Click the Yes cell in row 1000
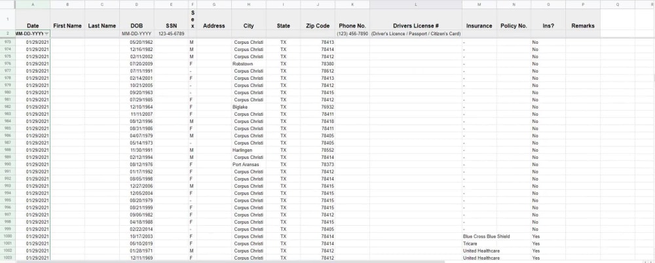Viewport: 655px width, 263px height. click(548, 236)
